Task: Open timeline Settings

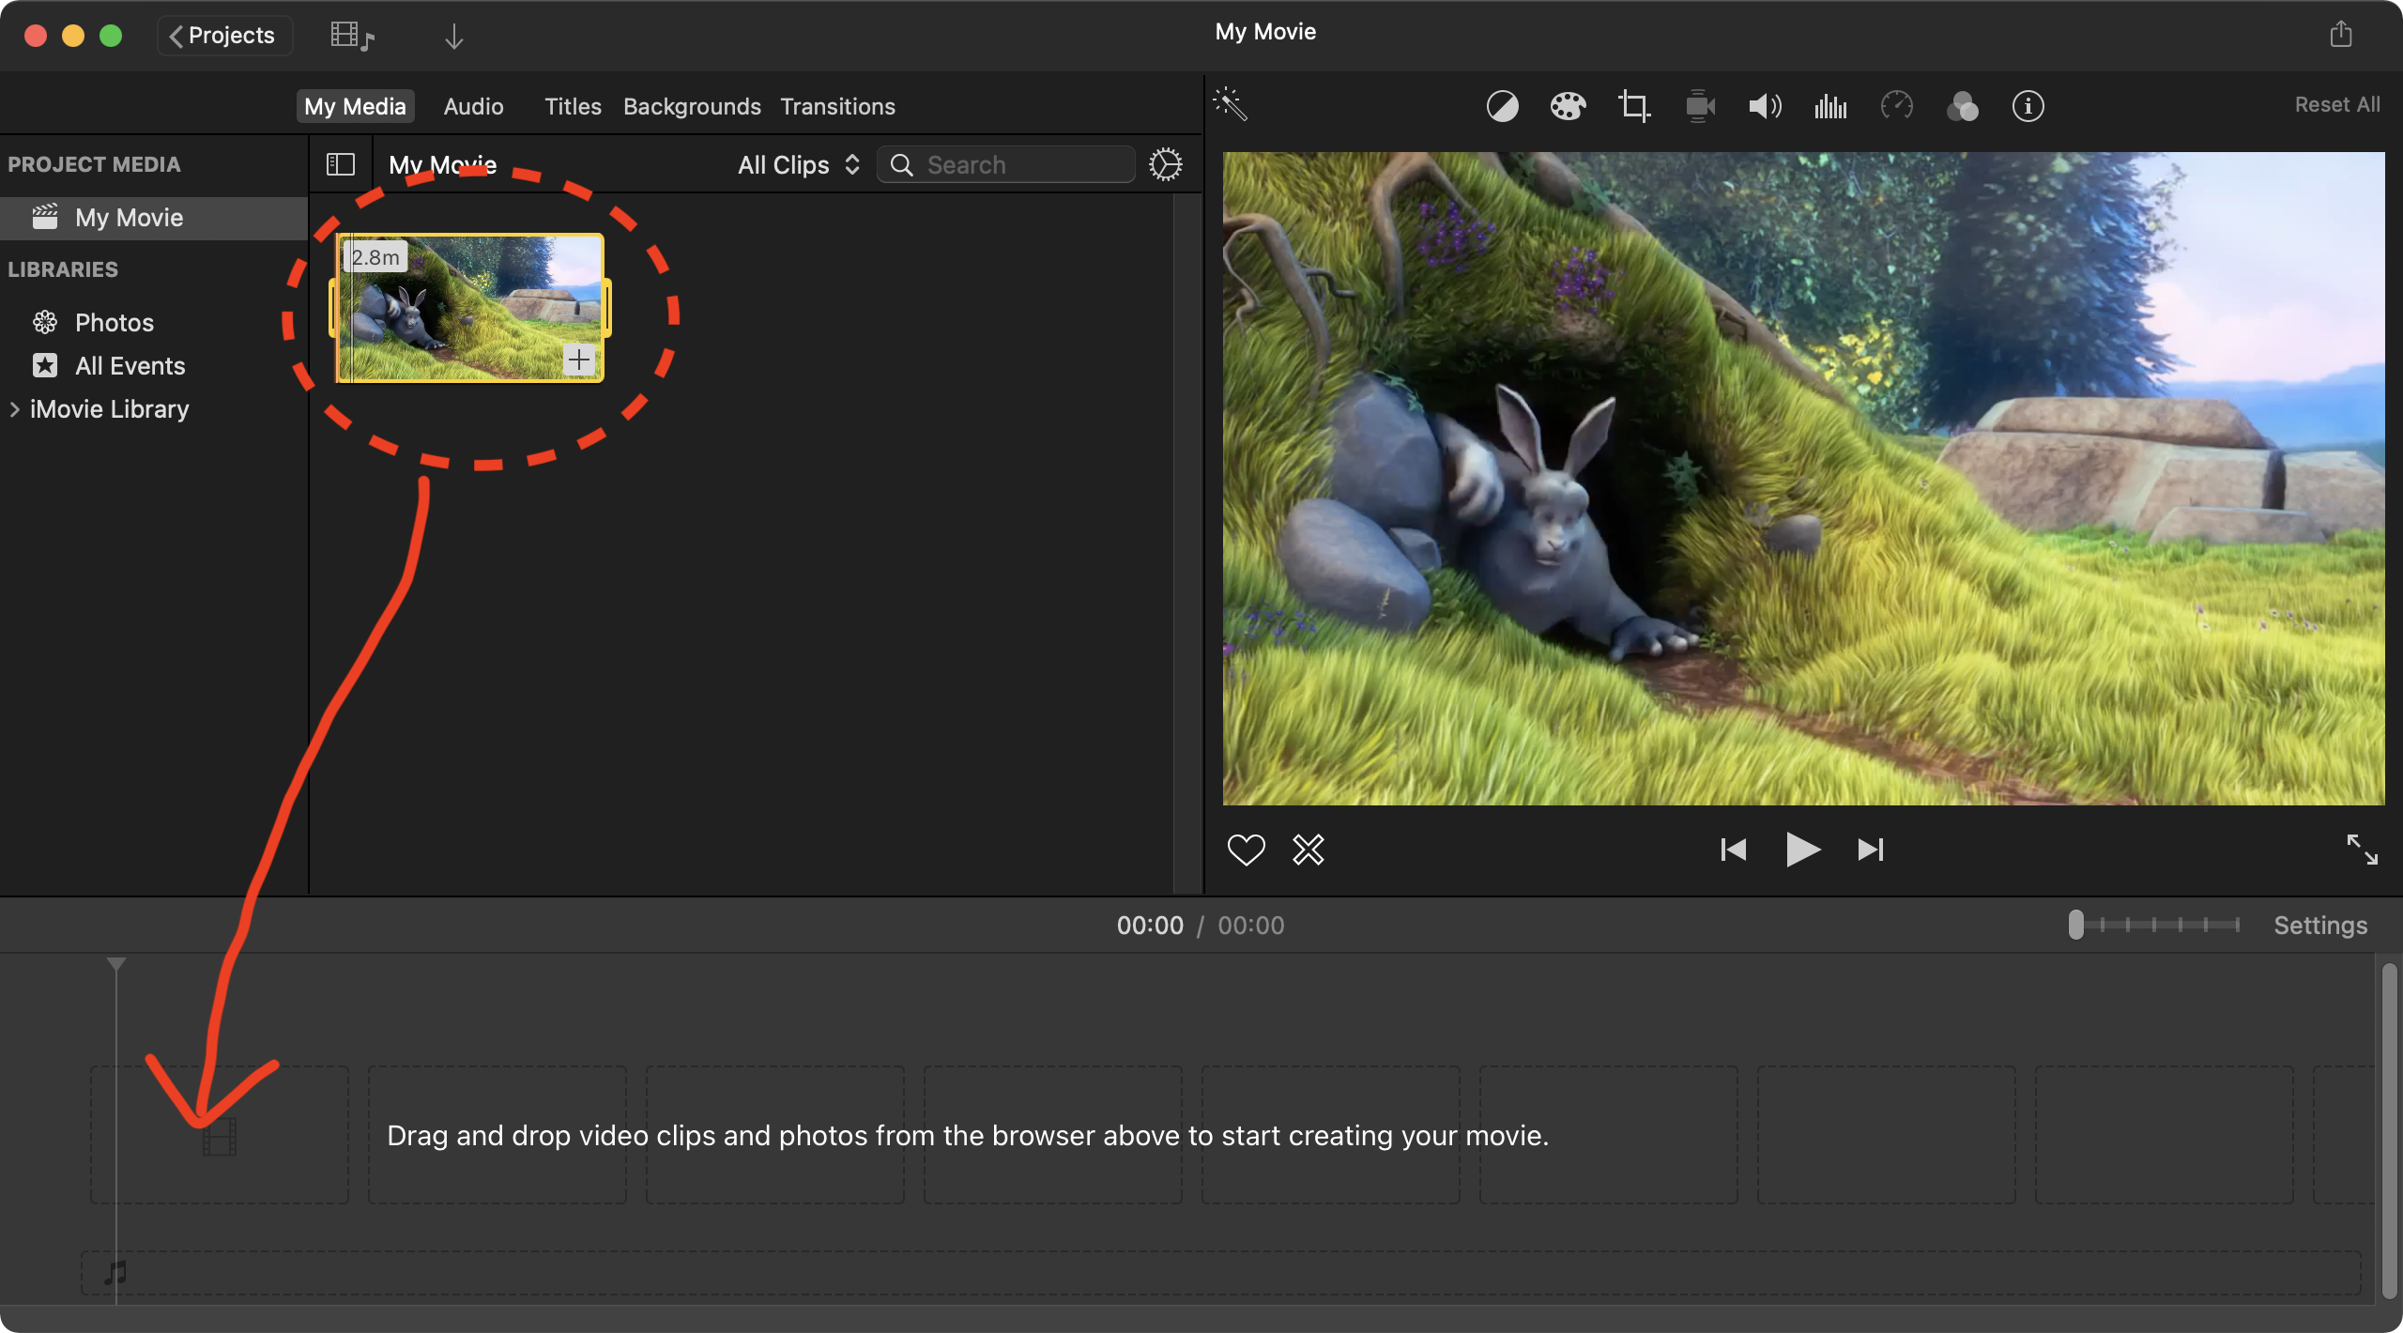Action: coord(2319,926)
